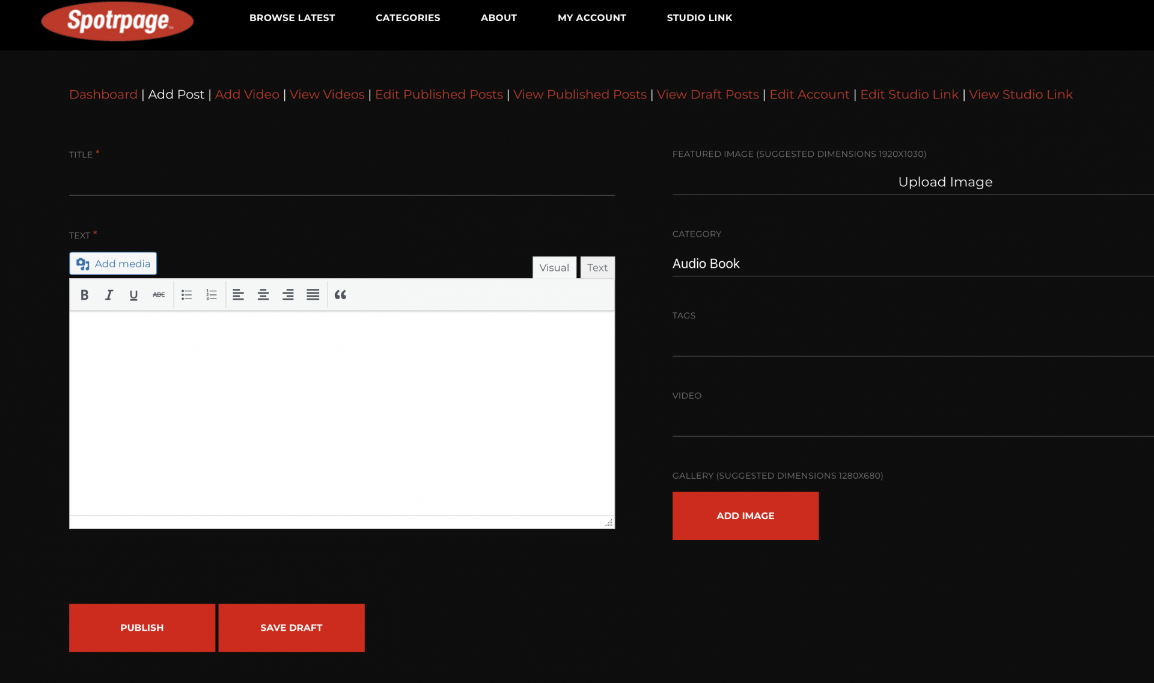Click the Add Image gallery button
Viewport: 1154px width, 683px height.
[745, 516]
